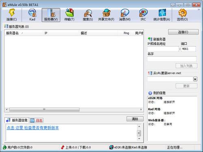This screenshot has height=152, width=203.
Task: Click the My Info (我的信息) icon
Action: click(x=150, y=93)
